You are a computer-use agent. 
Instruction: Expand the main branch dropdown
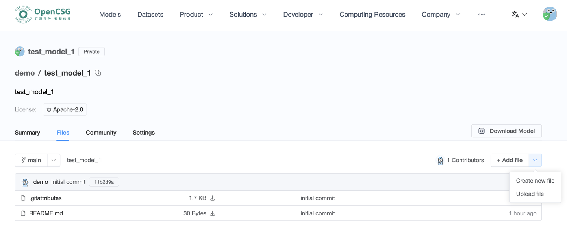point(54,160)
